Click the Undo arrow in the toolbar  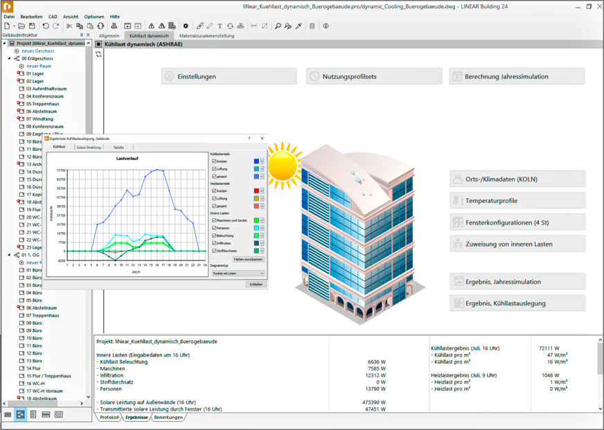[45, 26]
